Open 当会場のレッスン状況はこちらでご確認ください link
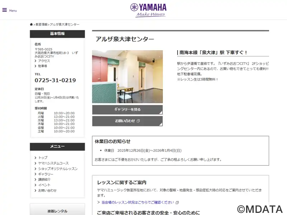Viewport: 287px width, 215px height. tap(138, 202)
